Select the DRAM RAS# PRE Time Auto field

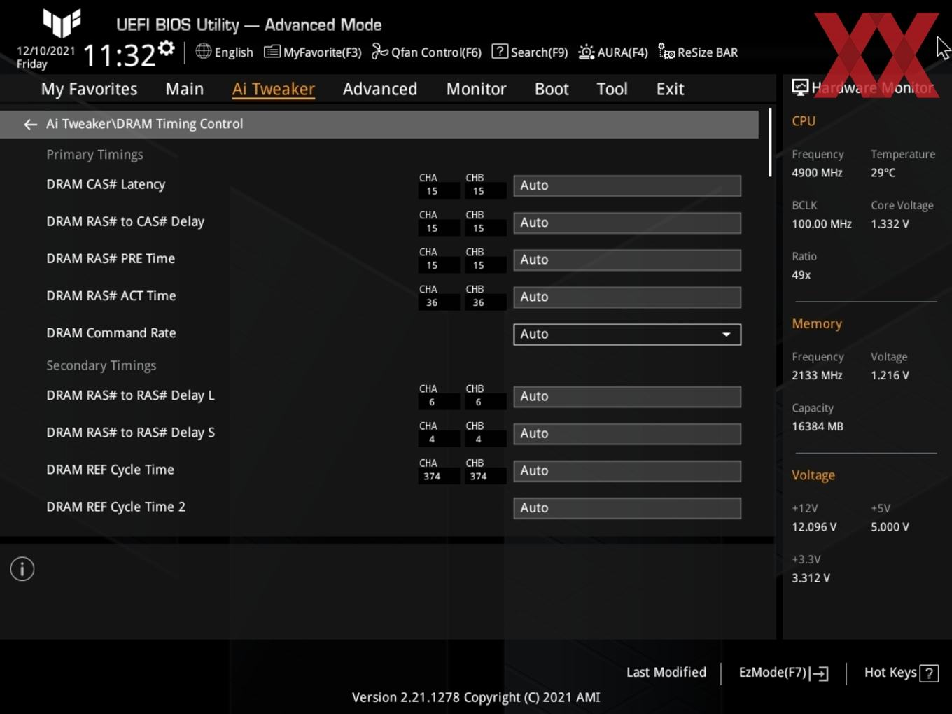point(627,260)
